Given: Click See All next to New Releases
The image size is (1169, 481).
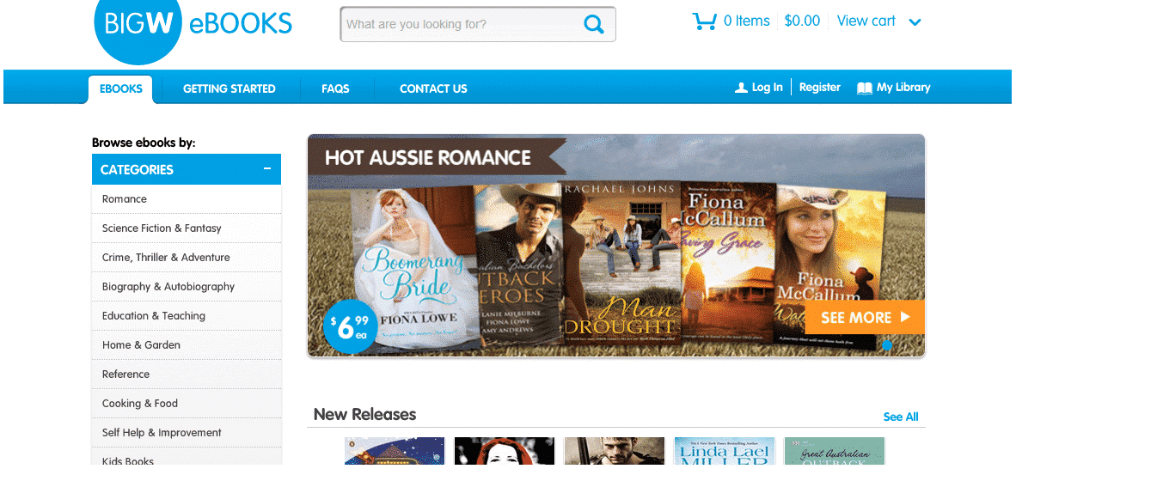Looking at the screenshot, I should pyautogui.click(x=901, y=417).
